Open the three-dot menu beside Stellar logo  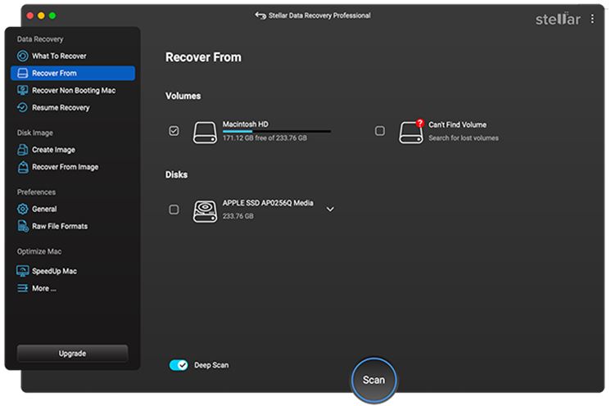[x=592, y=19]
